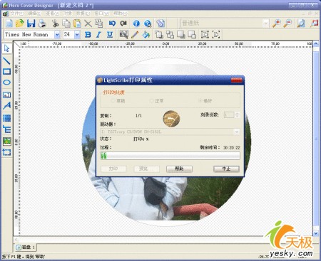
Task: Click the LightScribe printing progress bar
Action: [x=170, y=156]
